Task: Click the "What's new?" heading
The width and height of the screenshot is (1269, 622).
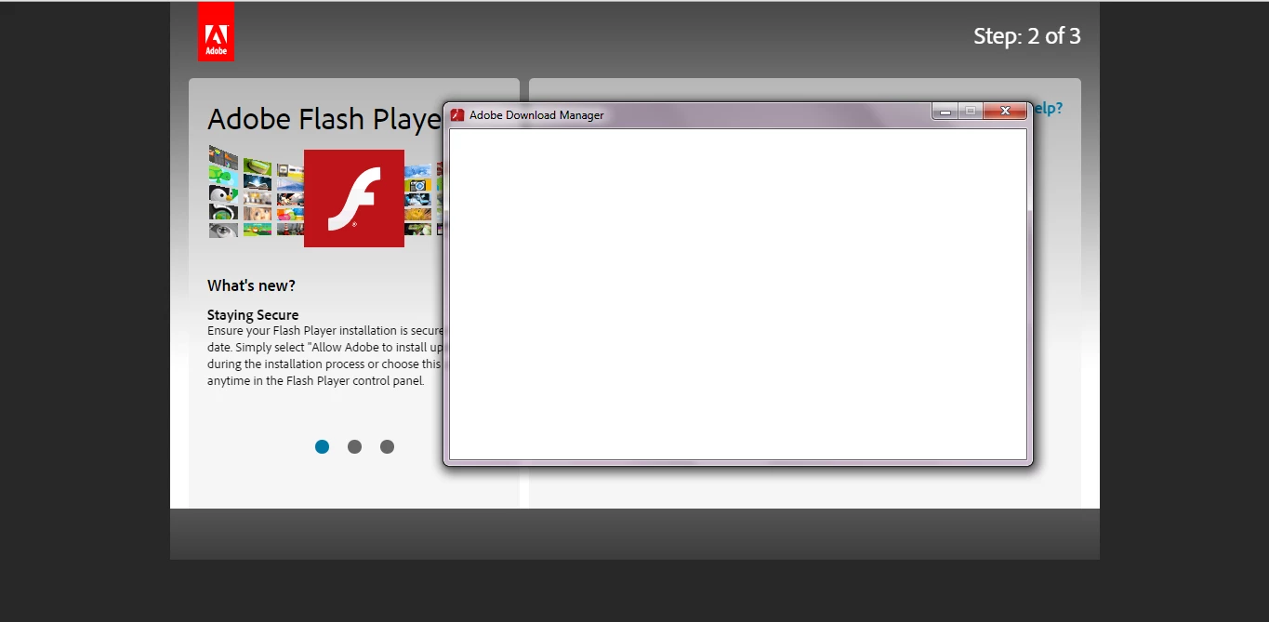Action: pyautogui.click(x=251, y=285)
